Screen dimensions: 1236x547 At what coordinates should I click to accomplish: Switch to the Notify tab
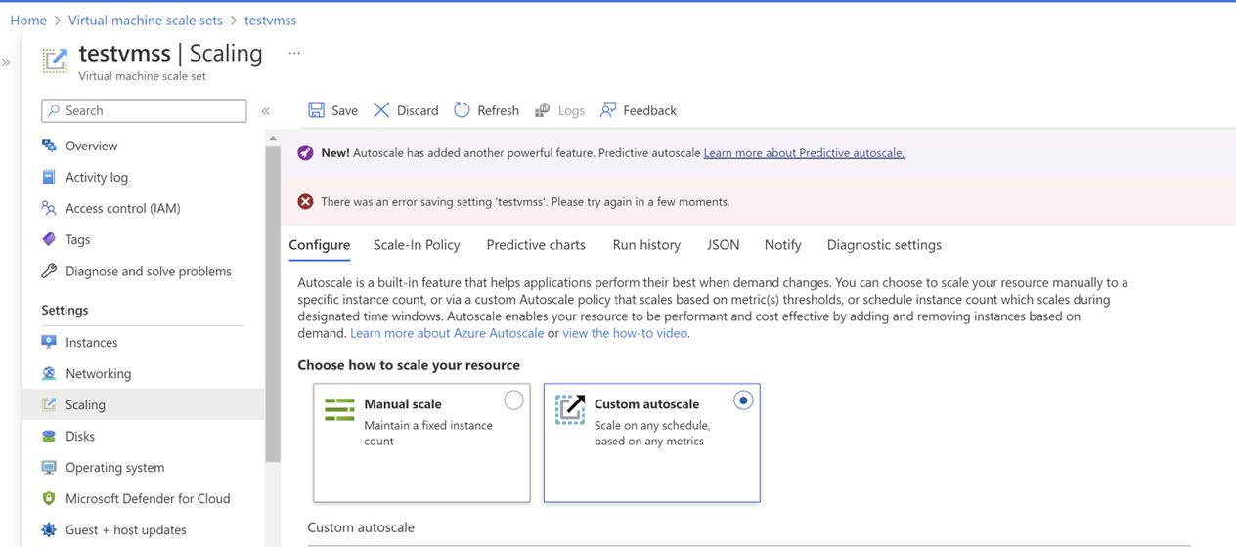(x=782, y=245)
